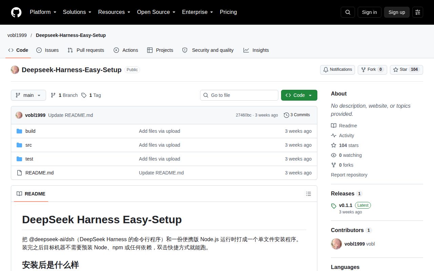Switch to the Issues tab

coord(47,50)
